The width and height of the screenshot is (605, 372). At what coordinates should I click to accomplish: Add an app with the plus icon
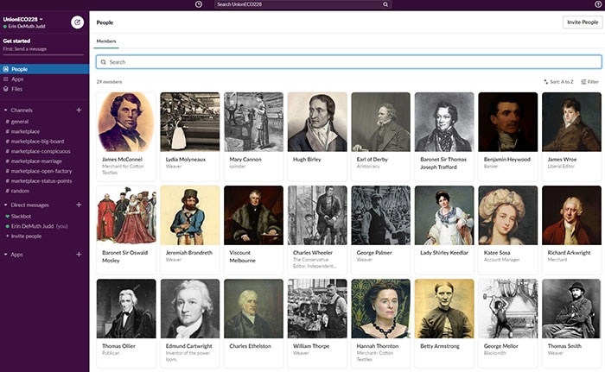click(x=79, y=255)
